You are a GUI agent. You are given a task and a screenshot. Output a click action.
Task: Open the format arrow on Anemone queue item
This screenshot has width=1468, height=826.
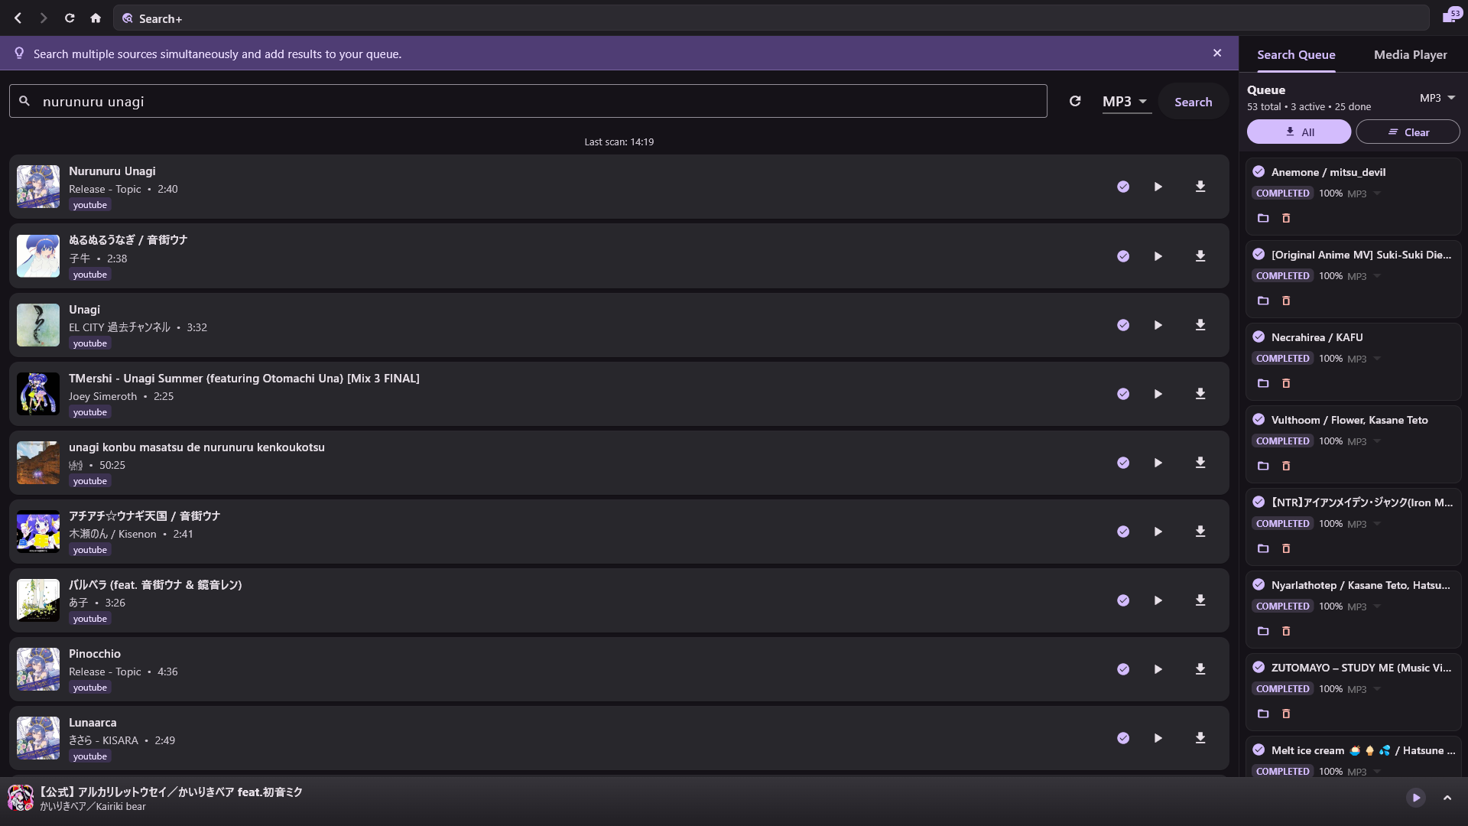click(x=1377, y=193)
